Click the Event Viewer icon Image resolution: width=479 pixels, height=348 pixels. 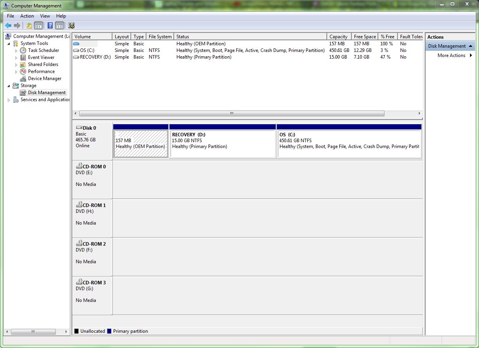click(x=23, y=57)
